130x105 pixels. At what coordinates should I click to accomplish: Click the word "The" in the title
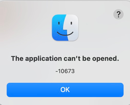click(17, 59)
